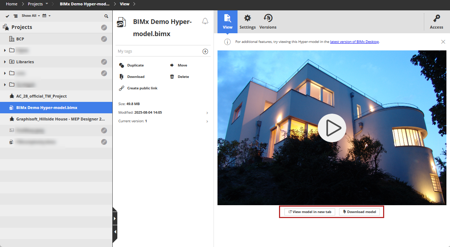The height and width of the screenshot is (247, 450).
Task: Click the notification bell icon
Action: point(205,21)
